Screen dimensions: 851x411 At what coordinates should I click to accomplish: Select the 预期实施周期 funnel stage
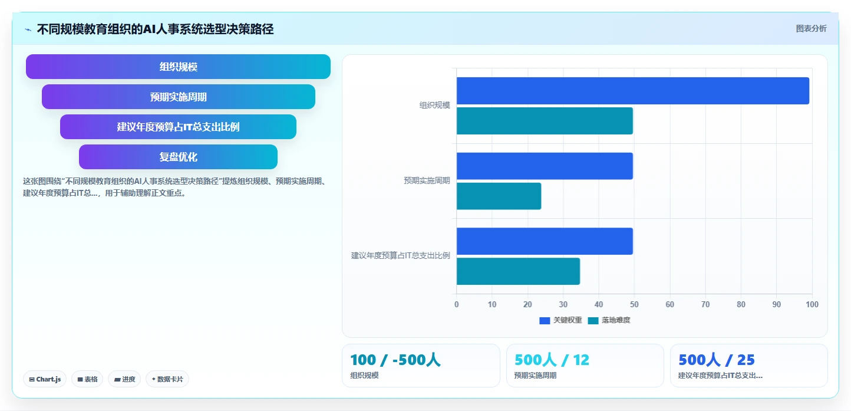(x=179, y=97)
